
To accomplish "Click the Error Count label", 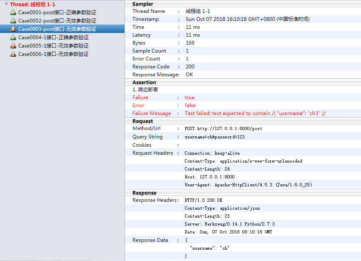I will [x=146, y=59].
